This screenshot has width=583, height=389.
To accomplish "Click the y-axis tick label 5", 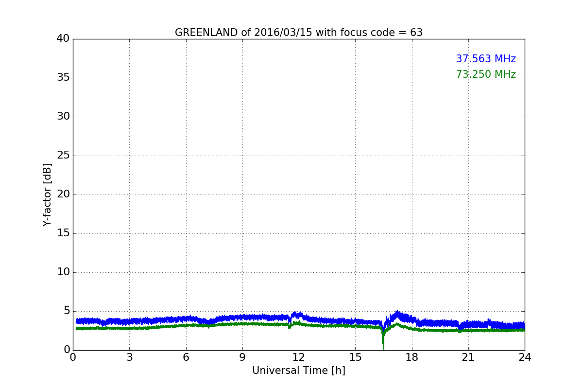I will point(66,311).
